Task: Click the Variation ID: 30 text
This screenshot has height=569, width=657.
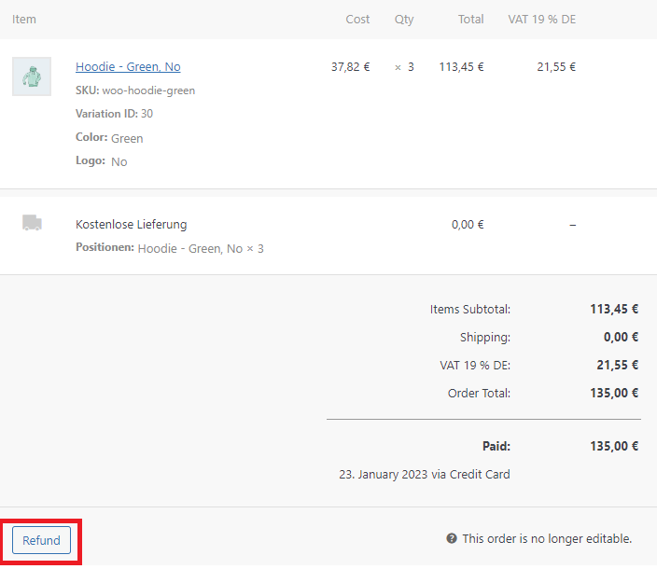Action: click(114, 114)
